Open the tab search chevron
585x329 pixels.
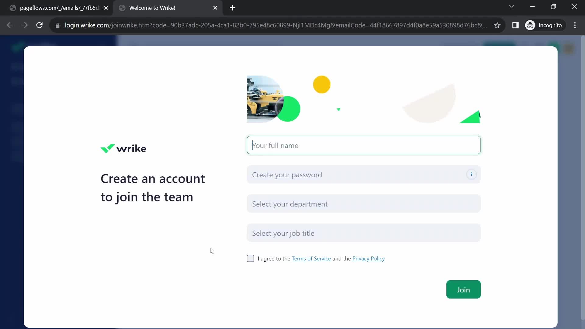[x=512, y=7]
